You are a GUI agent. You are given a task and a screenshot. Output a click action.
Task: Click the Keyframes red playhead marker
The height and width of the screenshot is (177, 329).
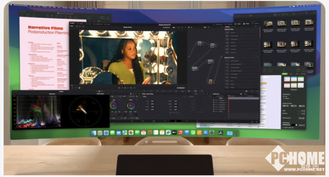point(228,96)
